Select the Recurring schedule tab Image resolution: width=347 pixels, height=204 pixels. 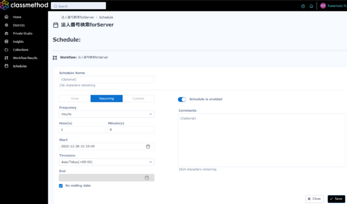[106, 99]
